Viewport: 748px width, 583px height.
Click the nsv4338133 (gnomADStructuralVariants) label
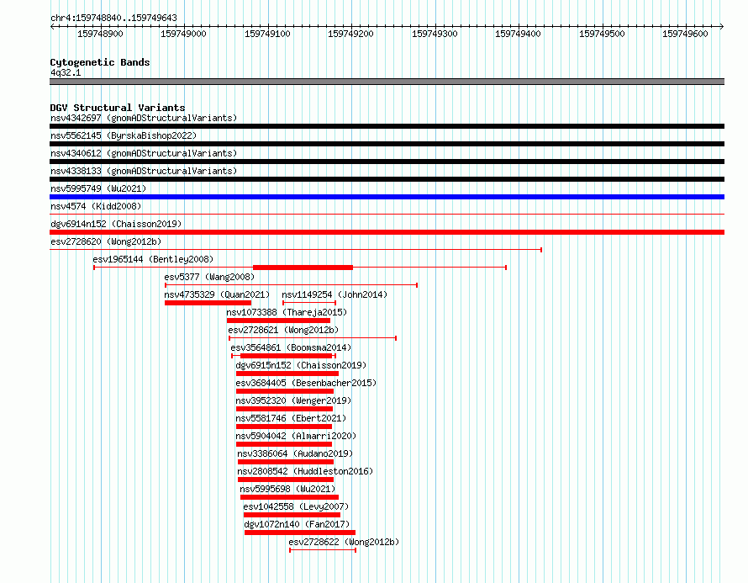point(144,171)
